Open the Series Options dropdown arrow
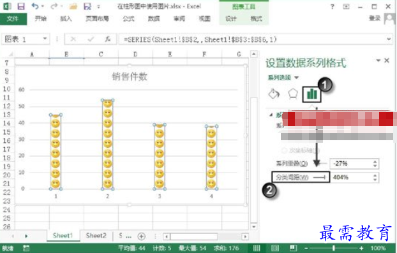Viewport: 397px width, 253px height. [x=297, y=77]
